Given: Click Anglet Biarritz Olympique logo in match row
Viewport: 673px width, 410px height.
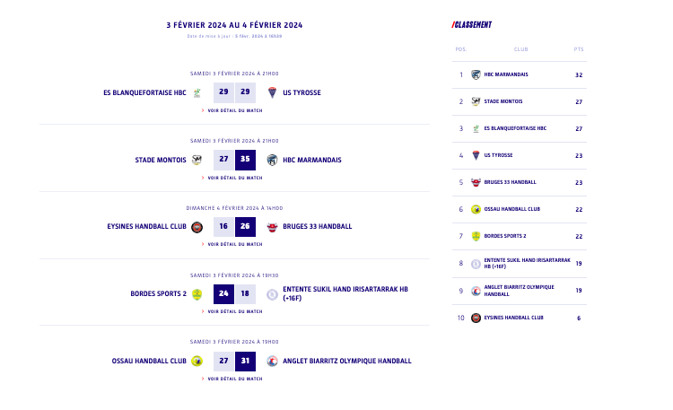Looking at the screenshot, I should (x=272, y=361).
